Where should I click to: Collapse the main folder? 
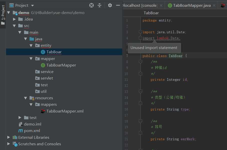[20, 32]
